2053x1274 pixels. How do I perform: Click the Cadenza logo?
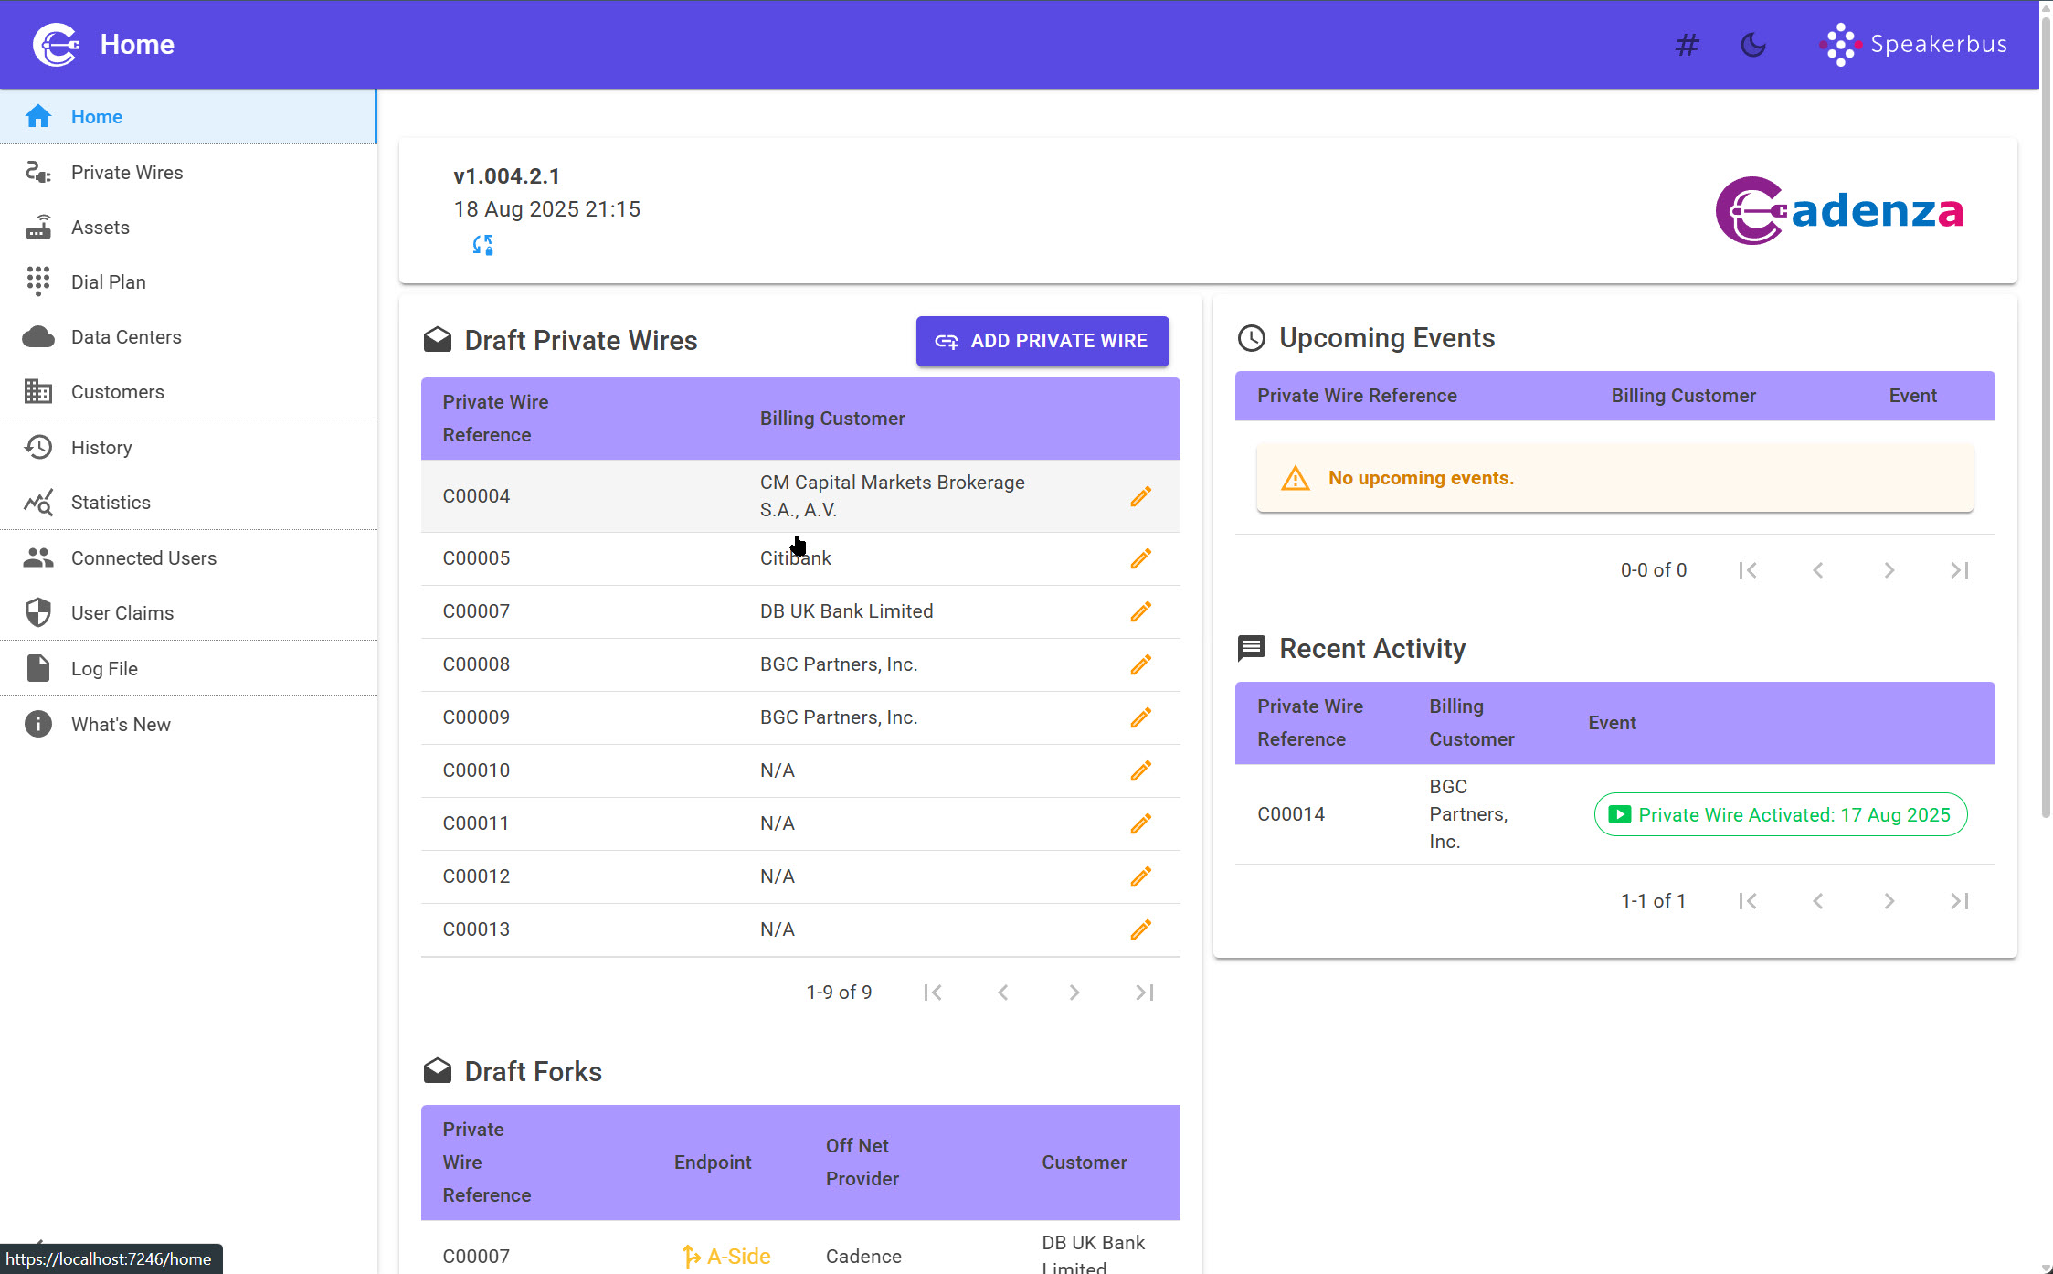click(x=1837, y=210)
